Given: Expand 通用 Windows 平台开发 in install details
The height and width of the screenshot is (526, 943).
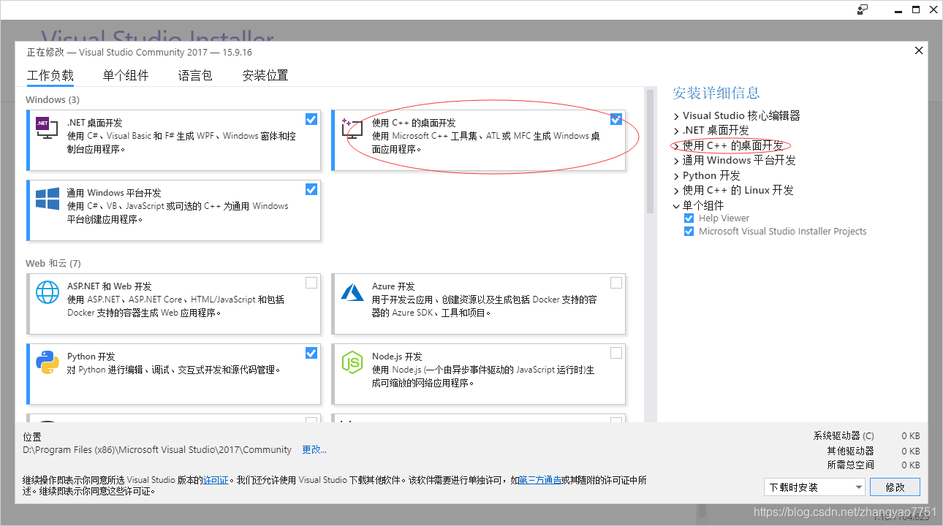Looking at the screenshot, I should (x=676, y=161).
